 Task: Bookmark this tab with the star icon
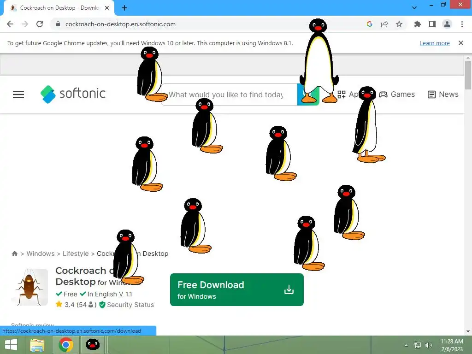tap(399, 24)
